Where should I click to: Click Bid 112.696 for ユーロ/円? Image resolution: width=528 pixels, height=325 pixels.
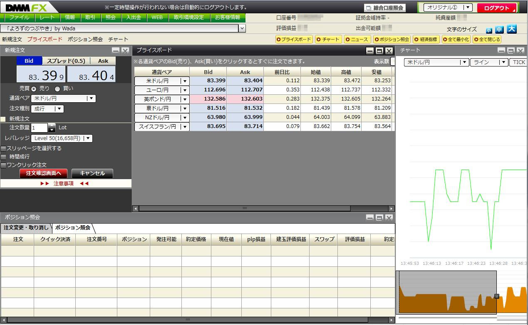(x=208, y=90)
